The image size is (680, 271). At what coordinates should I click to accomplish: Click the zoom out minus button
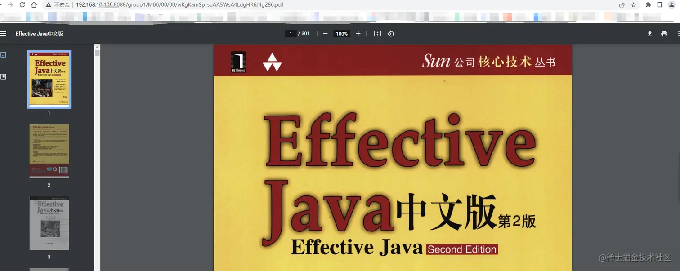pos(325,34)
